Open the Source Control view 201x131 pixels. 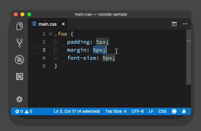pos(19,43)
